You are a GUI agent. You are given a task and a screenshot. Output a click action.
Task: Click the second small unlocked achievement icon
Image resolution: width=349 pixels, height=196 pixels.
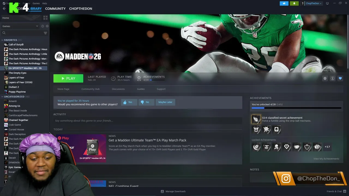tap(266, 130)
